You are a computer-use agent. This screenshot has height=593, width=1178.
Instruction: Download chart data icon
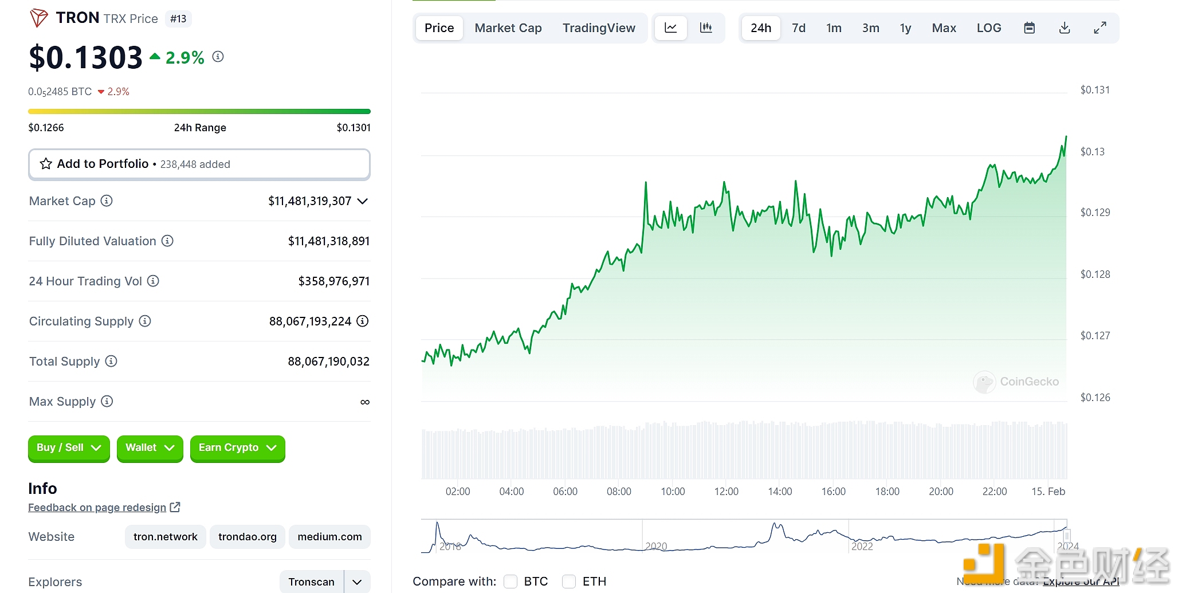click(1065, 28)
